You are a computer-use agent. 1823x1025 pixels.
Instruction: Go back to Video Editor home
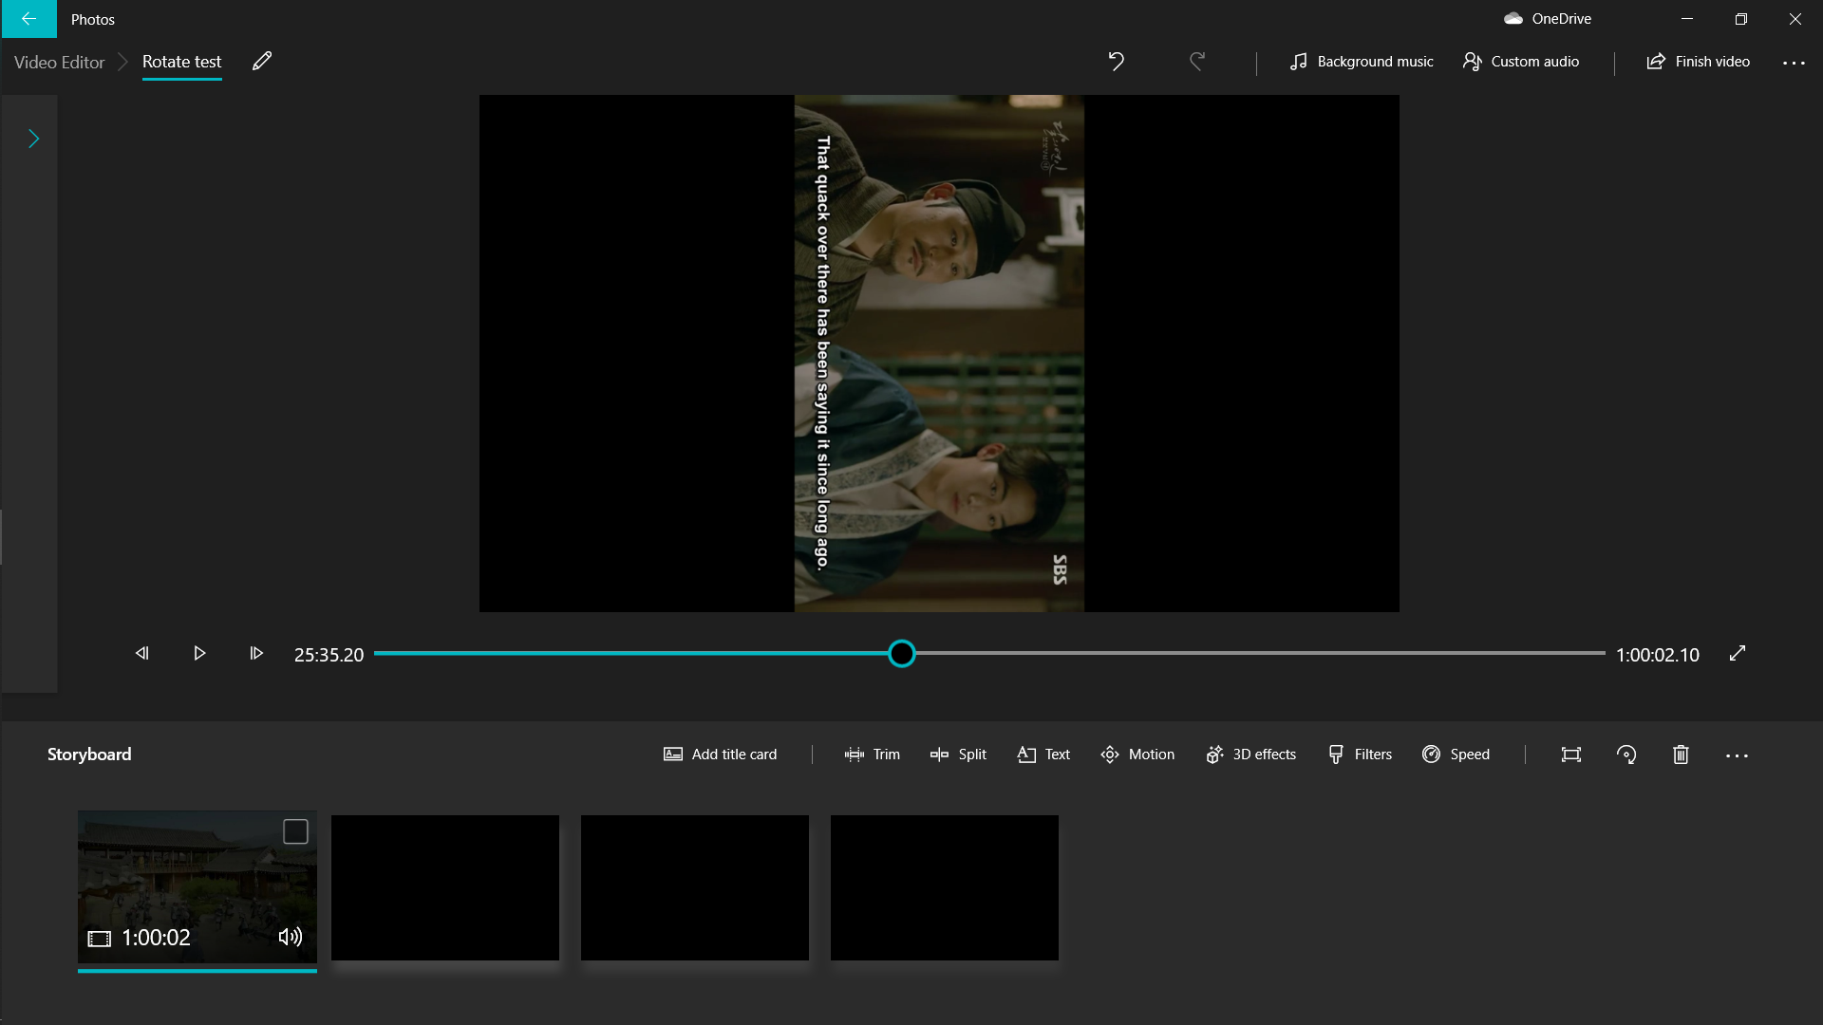click(59, 62)
